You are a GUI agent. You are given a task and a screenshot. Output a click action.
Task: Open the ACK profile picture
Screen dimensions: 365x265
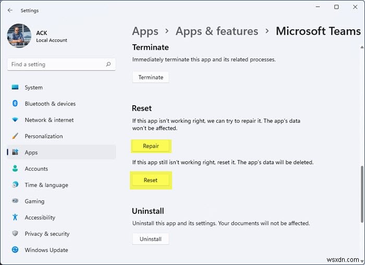tap(19, 35)
